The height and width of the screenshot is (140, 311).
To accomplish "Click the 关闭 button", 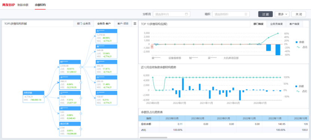I will click(x=299, y=14).
